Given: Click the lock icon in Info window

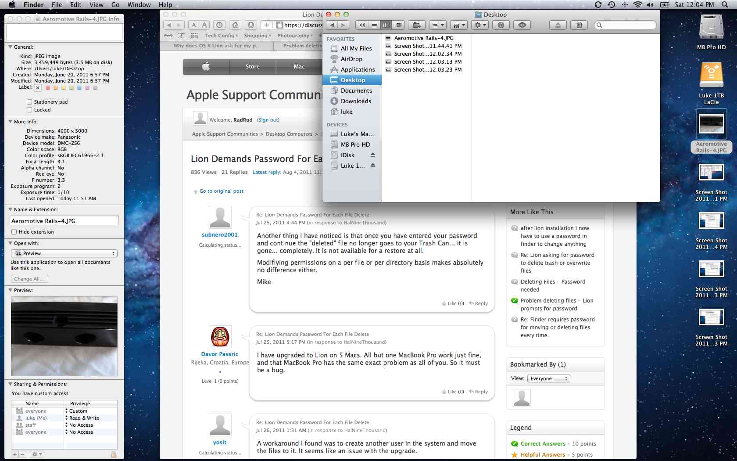Looking at the screenshot, I should coord(114,454).
